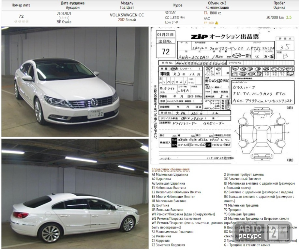Click the yellow warning icon beside FF 160
The height and width of the screenshot is (250, 299).
click(x=217, y=23)
